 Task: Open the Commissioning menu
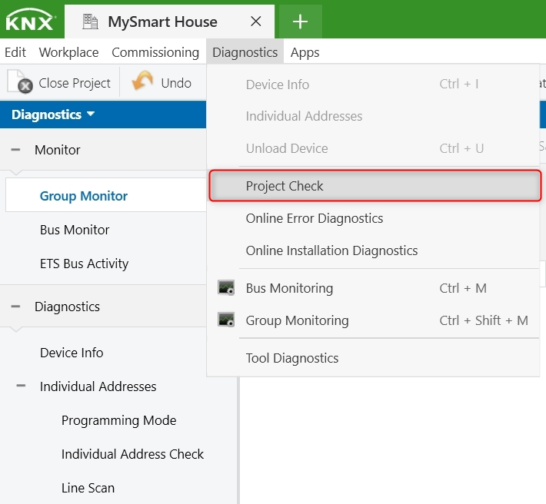pos(155,52)
